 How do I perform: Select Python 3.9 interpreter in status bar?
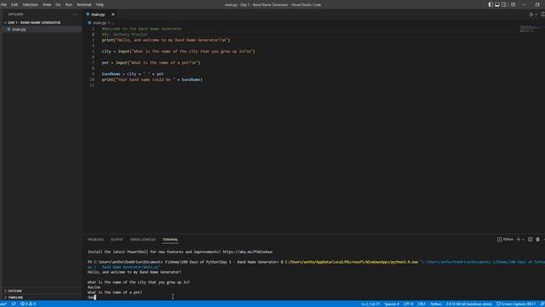click(468, 304)
